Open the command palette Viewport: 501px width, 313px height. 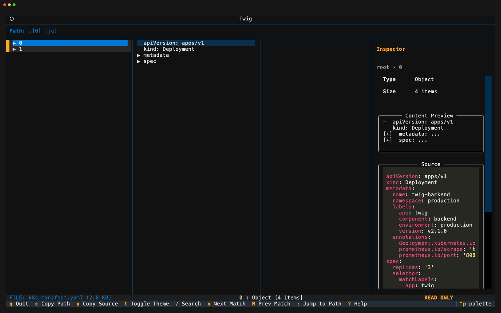(x=475, y=304)
